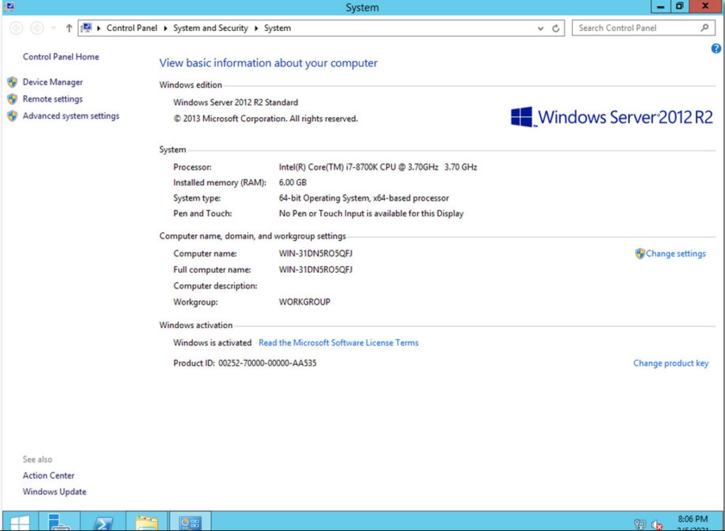Read the Microsoft Software License Terms
The width and height of the screenshot is (725, 531).
coord(338,343)
